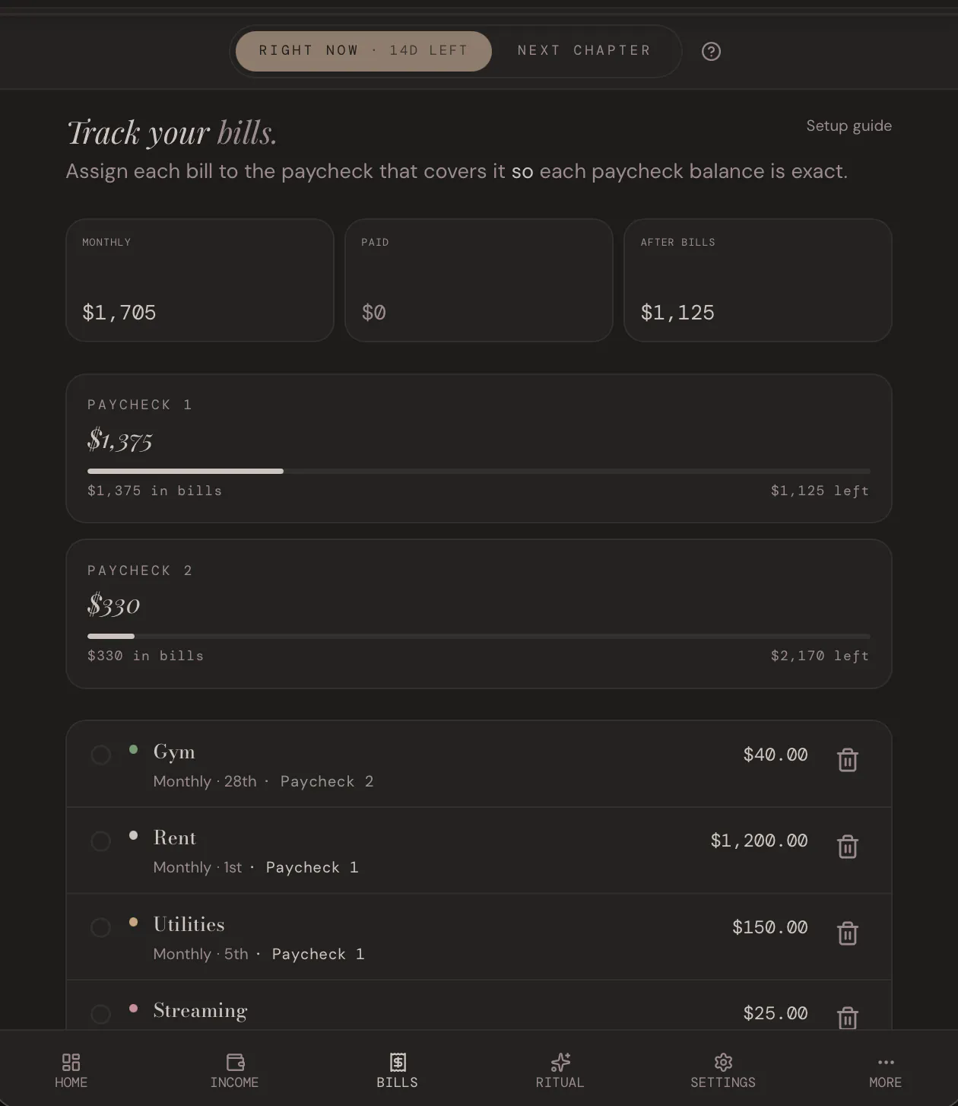Viewport: 958px width, 1106px height.
Task: Click the $25.00 Streaming amount
Action: click(776, 1013)
